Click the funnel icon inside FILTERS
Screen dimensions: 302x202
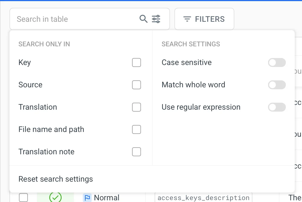coord(187,19)
